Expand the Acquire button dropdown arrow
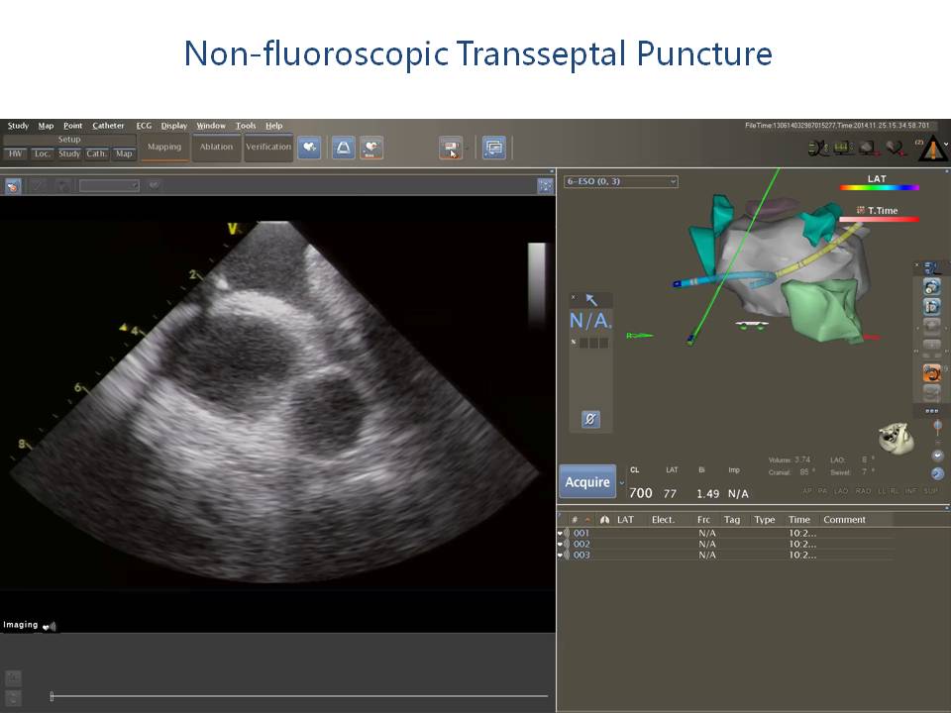 coord(622,483)
